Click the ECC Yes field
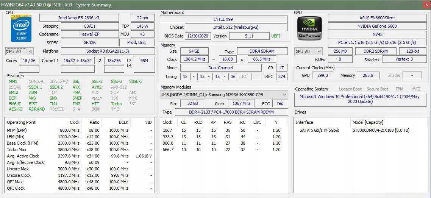Viewport: 431px width, 198px height. (x=280, y=103)
